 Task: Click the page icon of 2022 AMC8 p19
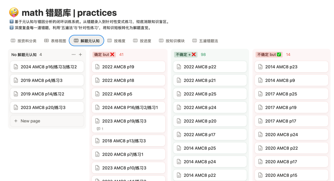coord(97,67)
